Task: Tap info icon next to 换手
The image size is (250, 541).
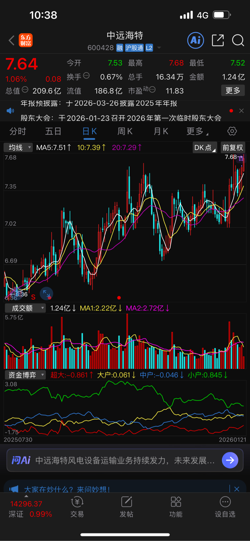Action: click(86, 76)
